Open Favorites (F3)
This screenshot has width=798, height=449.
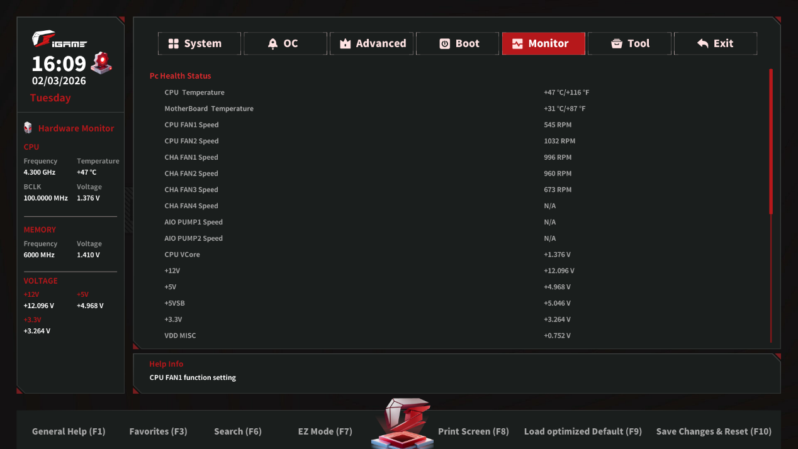pyautogui.click(x=158, y=431)
